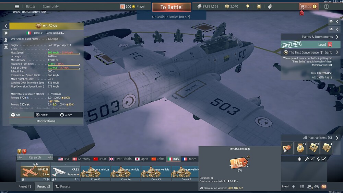
Task: Select USSR nation tab
Action: [99, 159]
